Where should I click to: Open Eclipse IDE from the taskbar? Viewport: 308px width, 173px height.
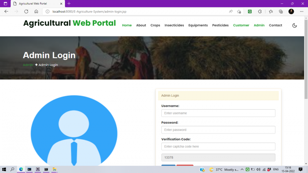[38, 169]
